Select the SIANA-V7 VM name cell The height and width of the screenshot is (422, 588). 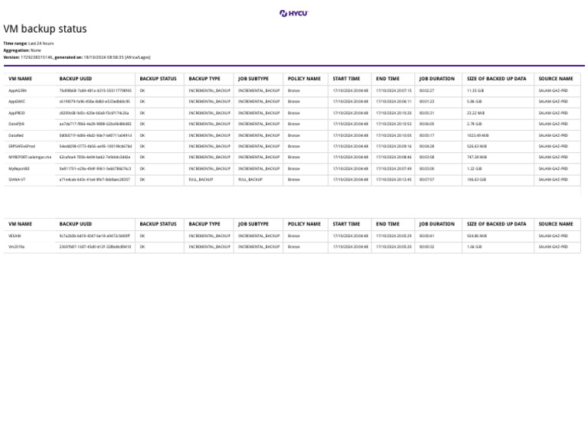(x=17, y=180)
